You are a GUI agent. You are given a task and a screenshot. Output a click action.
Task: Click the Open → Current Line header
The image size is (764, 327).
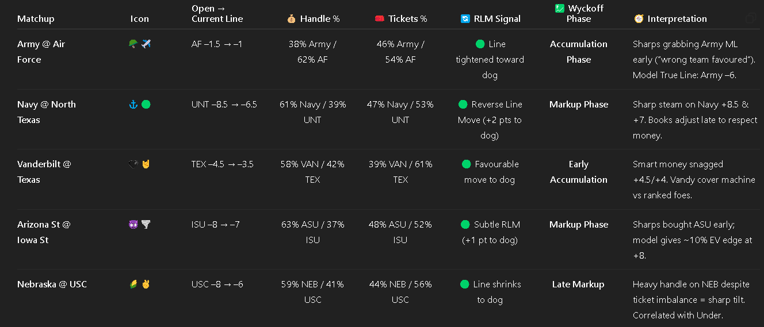[217, 14]
